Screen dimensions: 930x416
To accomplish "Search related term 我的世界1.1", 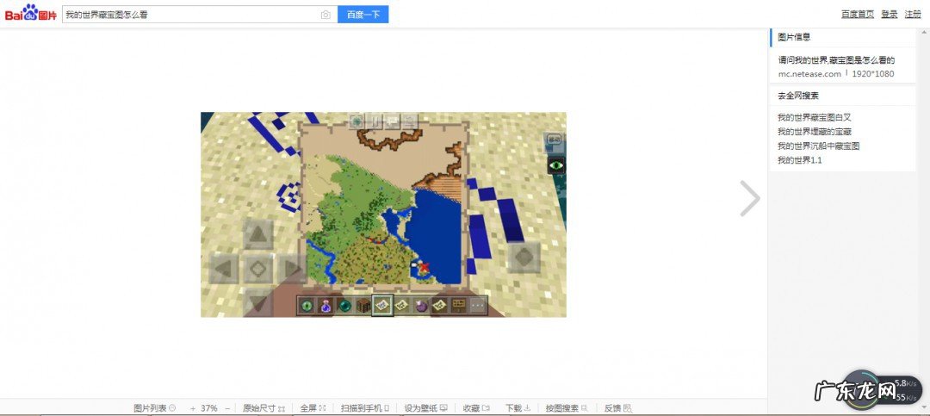I will [799, 160].
